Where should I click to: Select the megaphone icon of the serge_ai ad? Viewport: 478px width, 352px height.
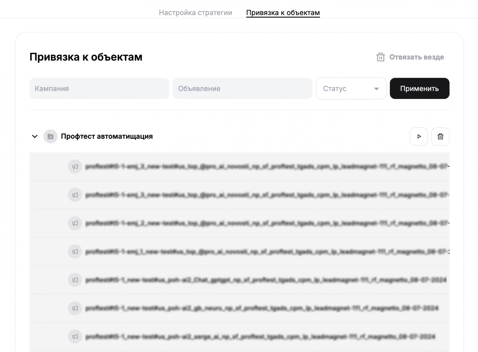click(75, 336)
